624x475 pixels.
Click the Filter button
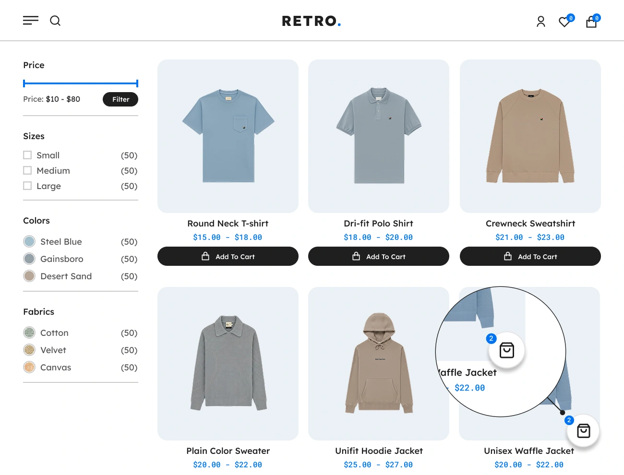[x=120, y=99]
